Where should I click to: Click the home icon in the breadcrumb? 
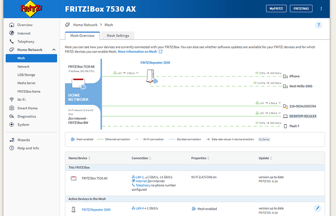coord(68,24)
